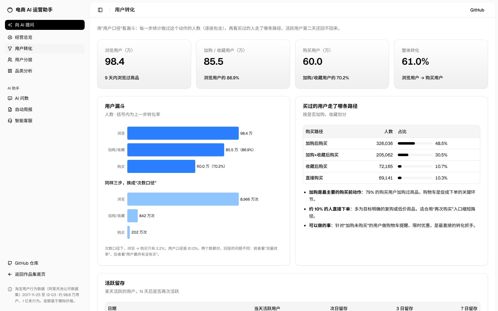Click the 智能客服 headset icon

point(10,121)
